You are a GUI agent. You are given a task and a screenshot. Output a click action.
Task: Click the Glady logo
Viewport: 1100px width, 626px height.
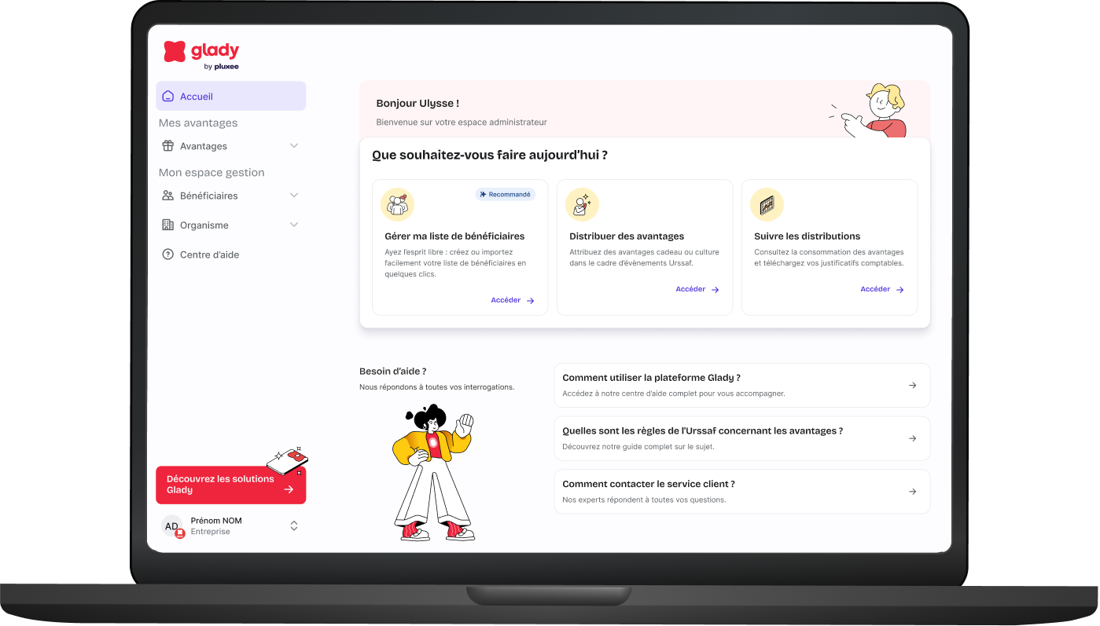tap(201, 53)
